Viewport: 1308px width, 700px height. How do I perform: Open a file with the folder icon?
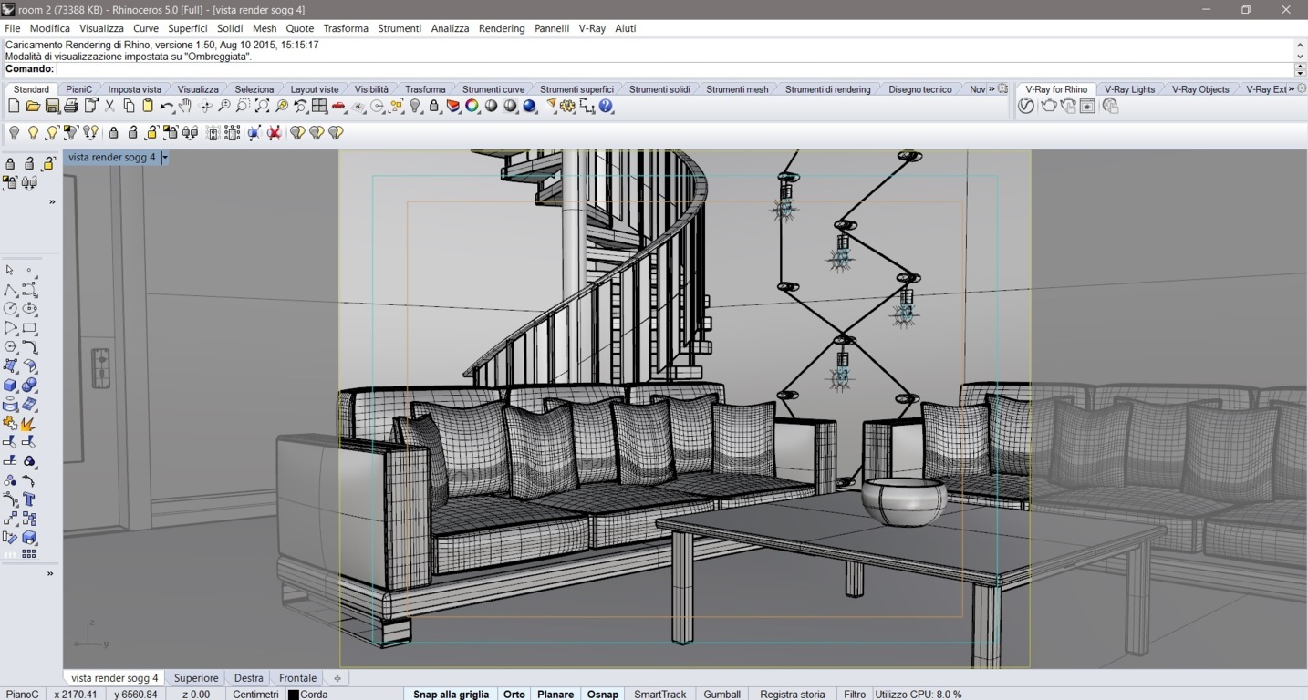[x=31, y=106]
